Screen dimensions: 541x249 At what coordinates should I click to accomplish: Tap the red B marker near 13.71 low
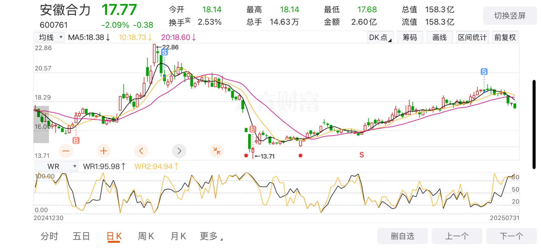tap(253, 129)
